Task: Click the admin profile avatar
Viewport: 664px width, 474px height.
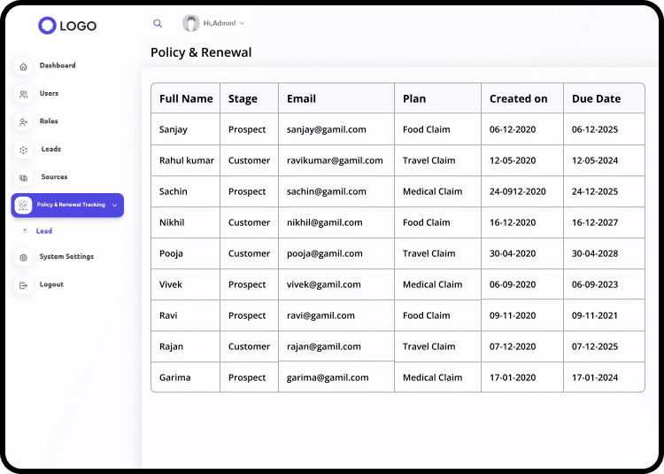Action: point(190,23)
